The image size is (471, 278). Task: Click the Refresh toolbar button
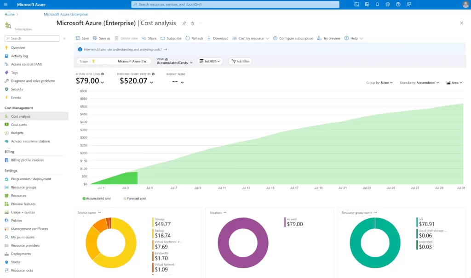tap(194, 39)
